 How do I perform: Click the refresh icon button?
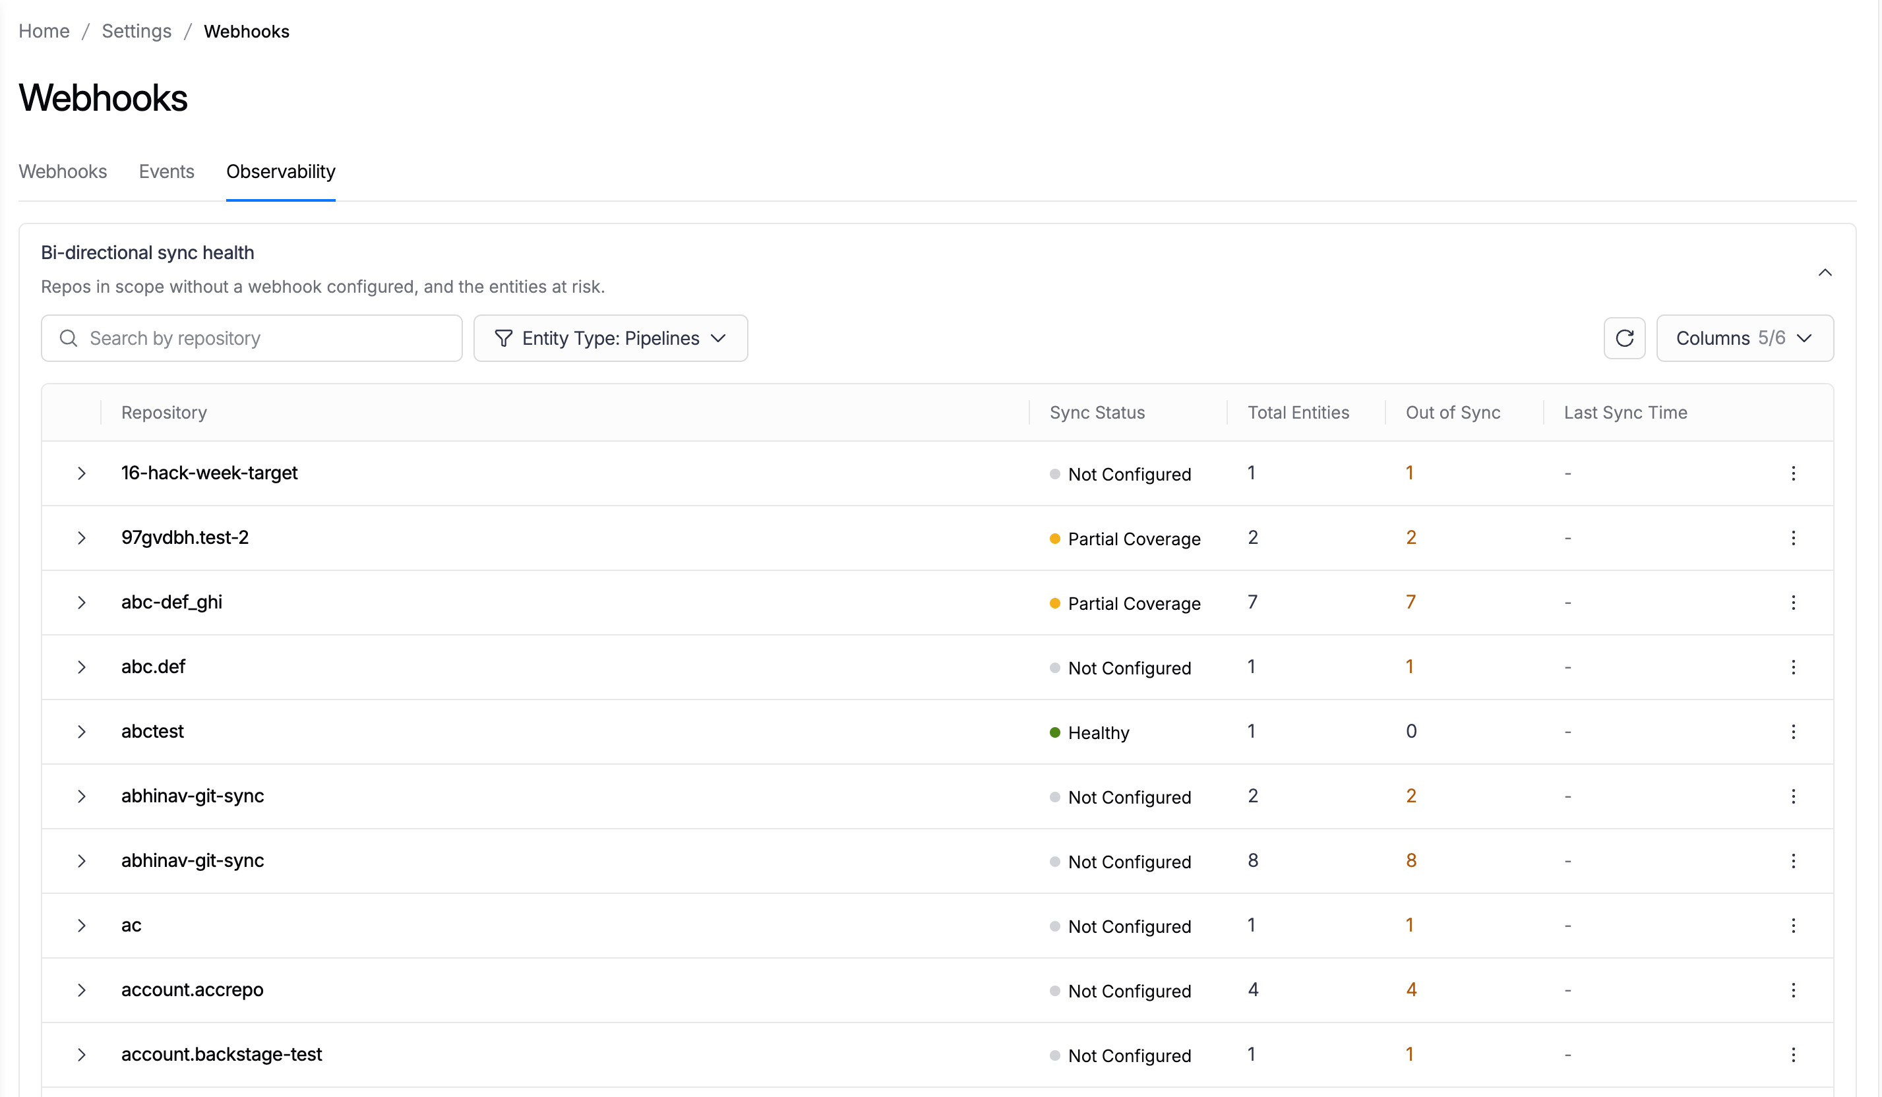(1624, 338)
